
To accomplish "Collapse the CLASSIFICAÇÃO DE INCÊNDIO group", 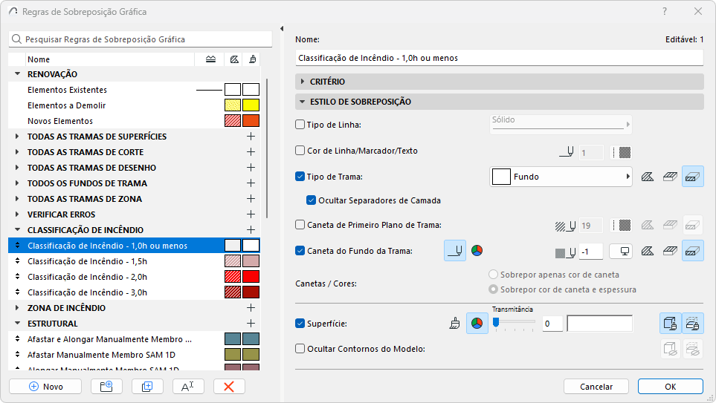I will [17, 230].
